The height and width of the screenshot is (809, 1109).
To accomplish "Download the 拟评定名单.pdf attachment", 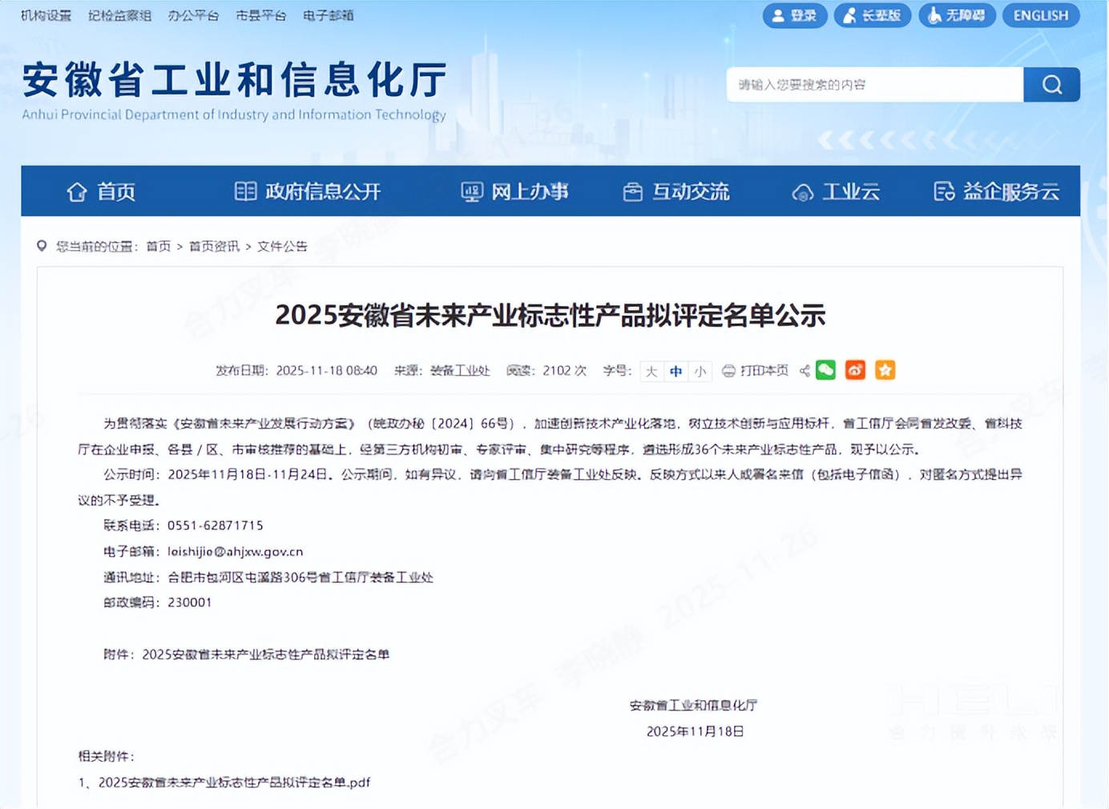I will click(234, 783).
